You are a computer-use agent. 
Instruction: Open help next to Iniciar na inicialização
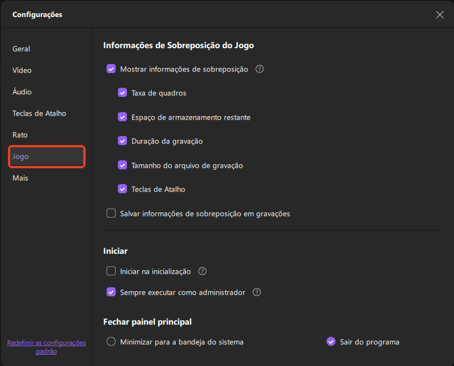point(202,271)
